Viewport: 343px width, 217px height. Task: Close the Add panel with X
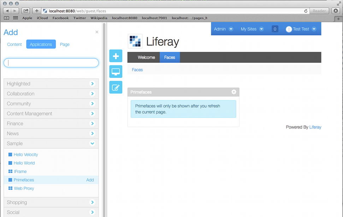click(x=97, y=32)
